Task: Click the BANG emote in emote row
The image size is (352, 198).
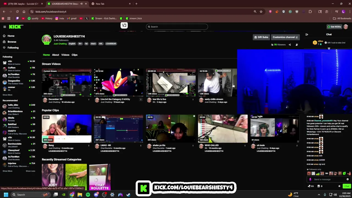Action: tap(313, 174)
